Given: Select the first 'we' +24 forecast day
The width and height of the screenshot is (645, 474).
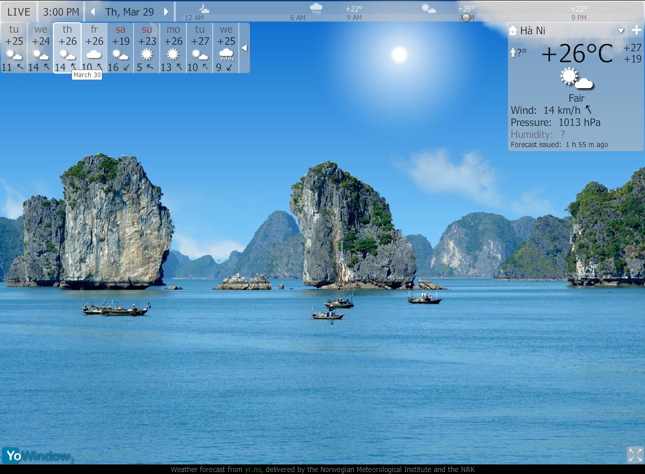Looking at the screenshot, I should click(x=40, y=48).
